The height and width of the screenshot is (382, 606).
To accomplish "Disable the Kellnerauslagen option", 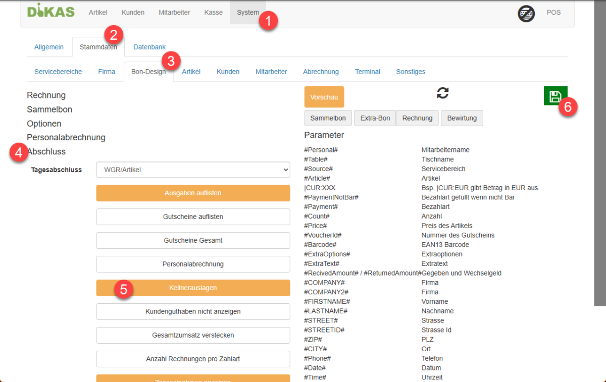I will [193, 288].
